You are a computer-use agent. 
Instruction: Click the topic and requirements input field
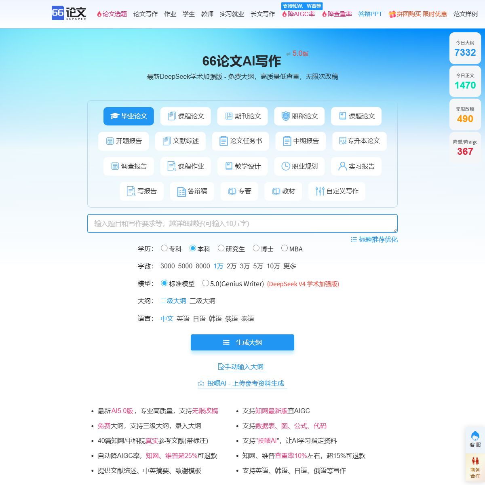tap(242, 224)
